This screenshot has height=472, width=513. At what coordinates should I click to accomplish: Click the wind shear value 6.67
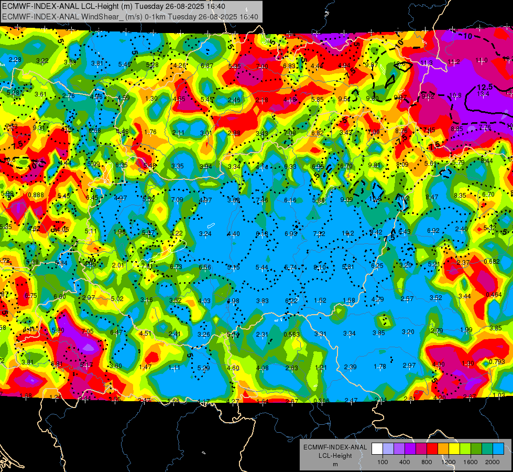tap(207, 66)
